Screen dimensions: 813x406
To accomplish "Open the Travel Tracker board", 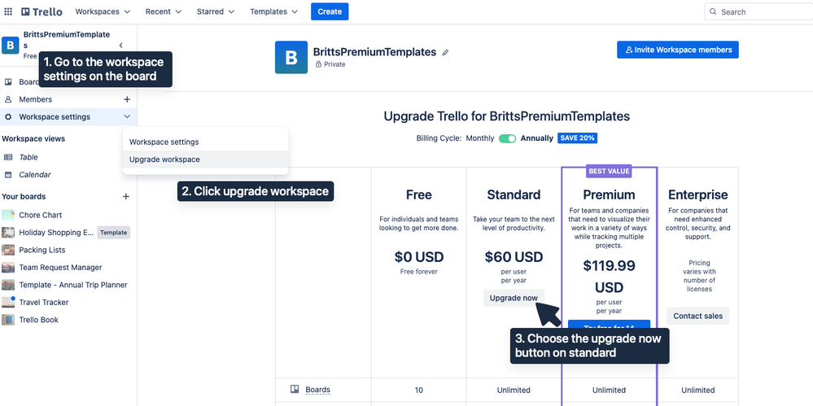I will tap(44, 303).
